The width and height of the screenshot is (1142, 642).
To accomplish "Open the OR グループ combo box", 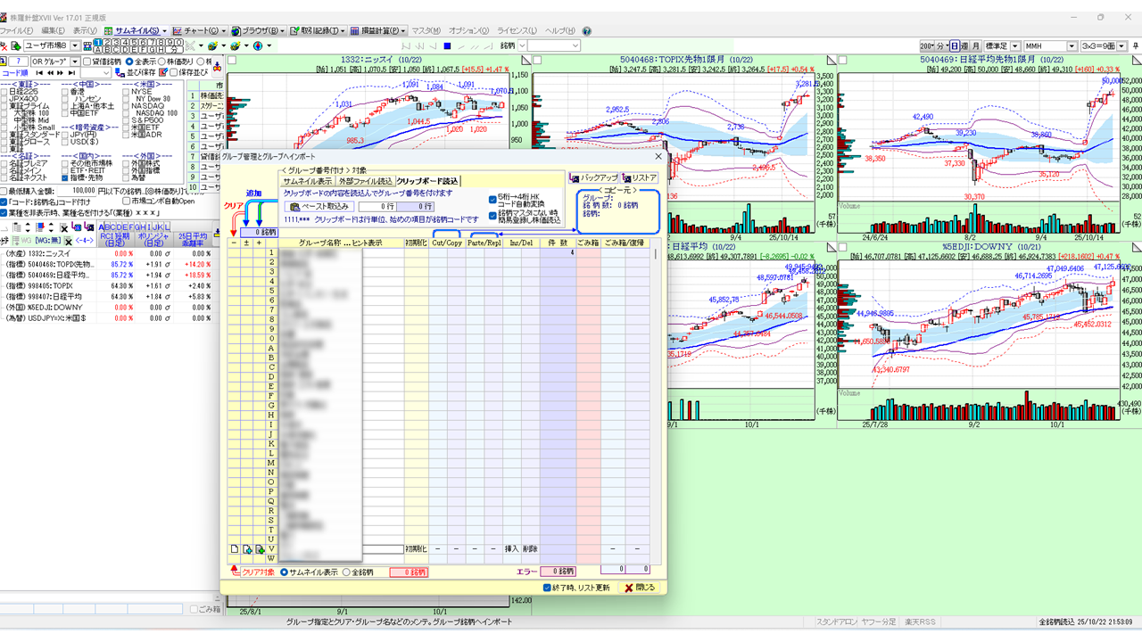I will (x=74, y=62).
